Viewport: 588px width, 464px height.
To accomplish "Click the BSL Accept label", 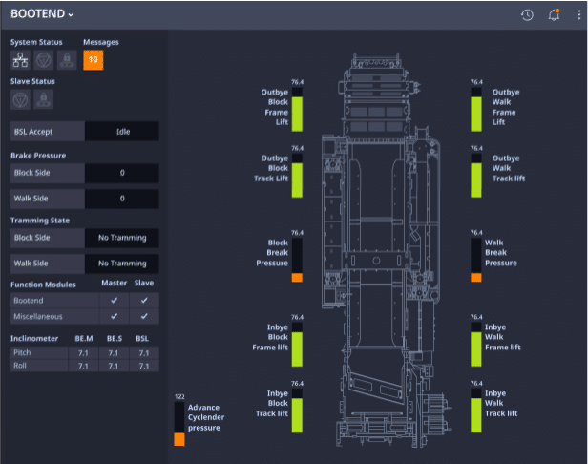I will [33, 132].
